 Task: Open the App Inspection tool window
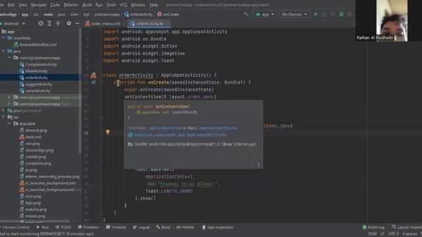click(218, 227)
